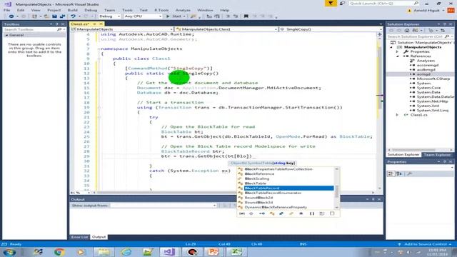Screen dimensions: 457x257
Task: Click the Solution Explorer Home icon
Action: [x=407, y=30]
